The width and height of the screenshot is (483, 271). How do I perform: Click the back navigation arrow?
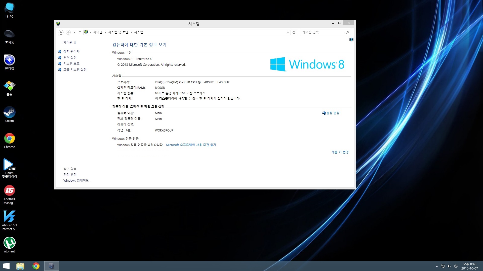click(61, 32)
